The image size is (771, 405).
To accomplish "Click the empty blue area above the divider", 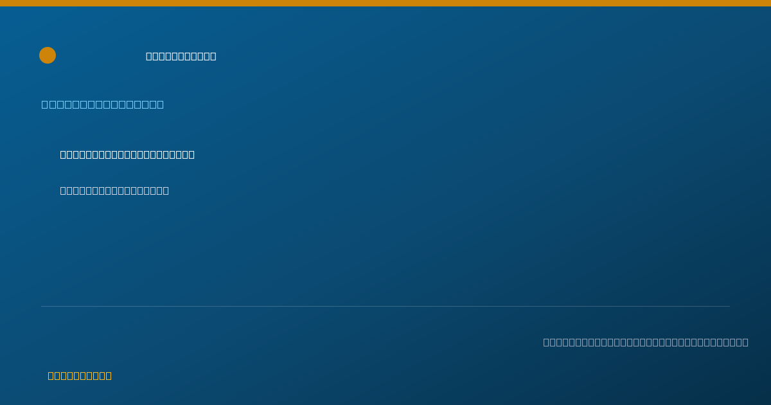I will click(x=385, y=251).
